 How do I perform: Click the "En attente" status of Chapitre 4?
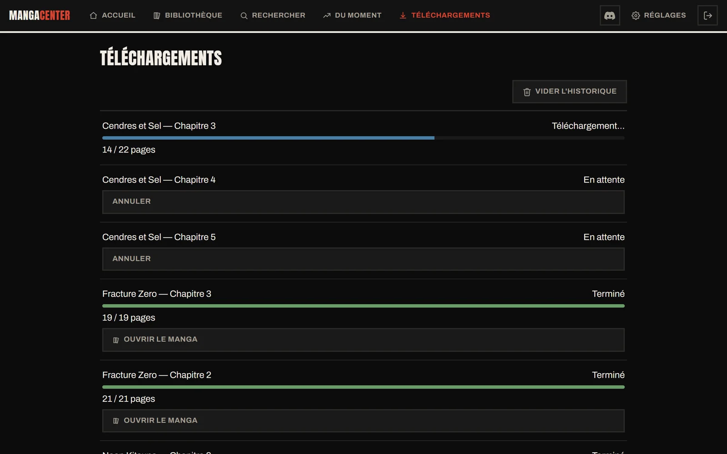pos(604,180)
